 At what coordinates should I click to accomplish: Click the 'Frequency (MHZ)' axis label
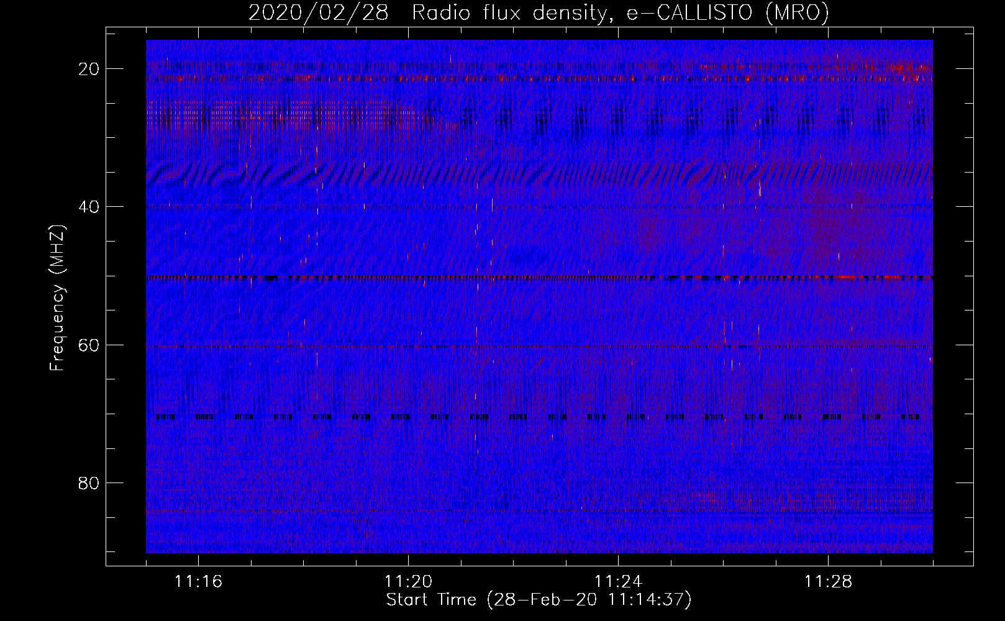tap(57, 298)
